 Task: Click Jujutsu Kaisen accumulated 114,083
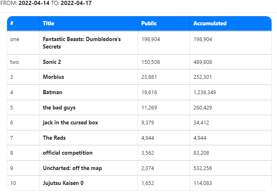[203, 183]
